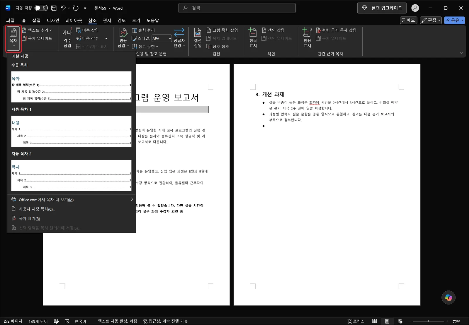
Task: Switch to the 디자인 tab
Action: pyautogui.click(x=53, y=20)
